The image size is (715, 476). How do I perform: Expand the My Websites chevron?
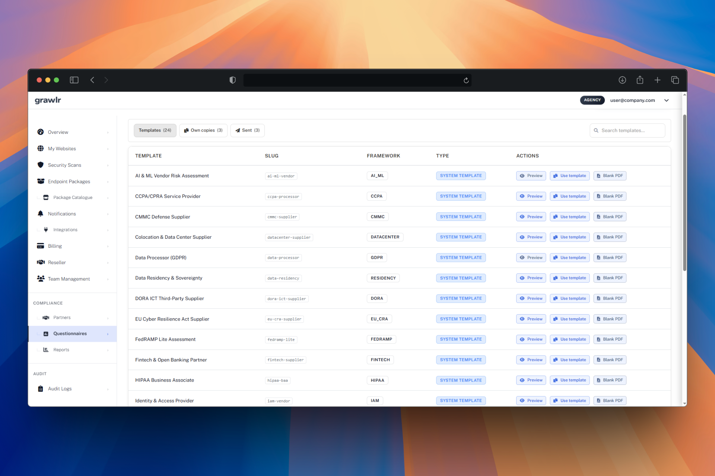click(108, 149)
